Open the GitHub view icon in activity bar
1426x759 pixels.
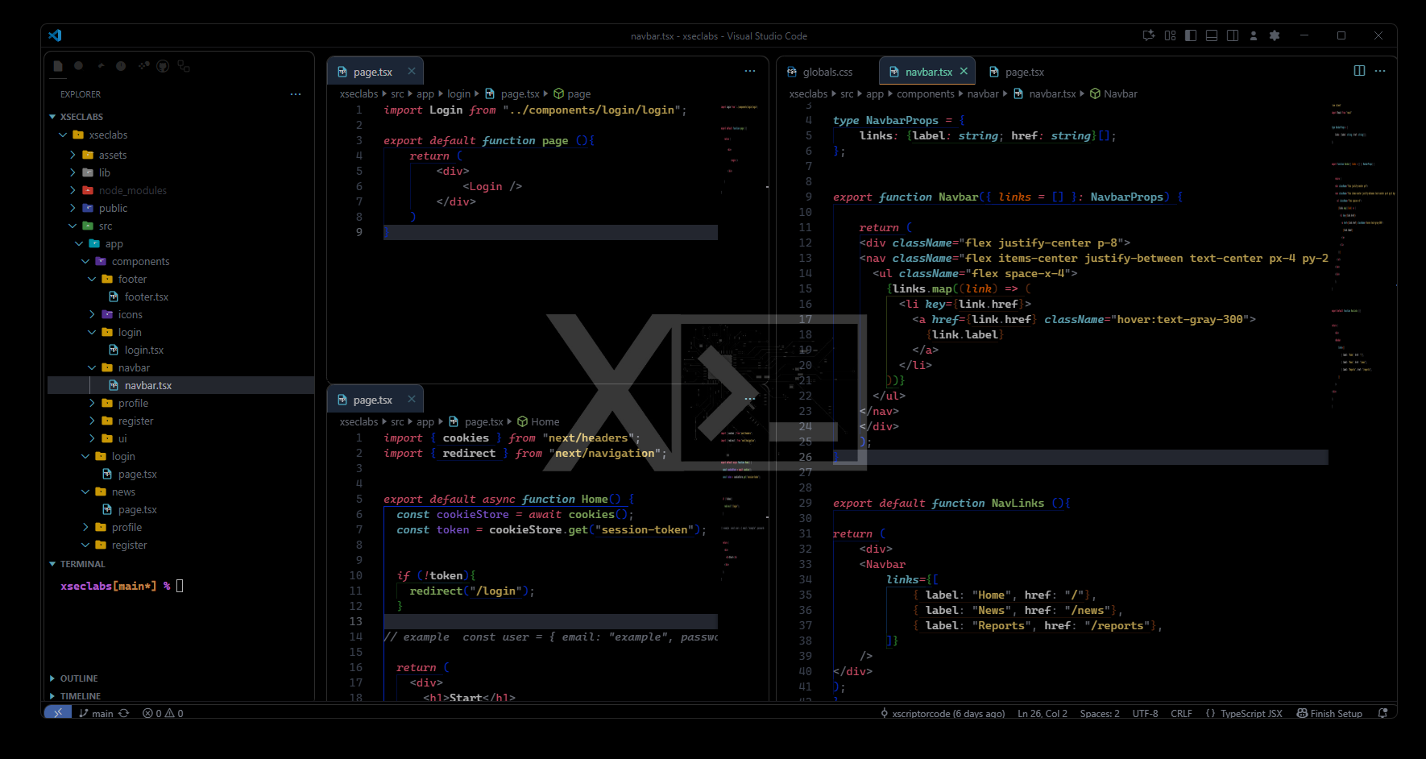pos(163,66)
